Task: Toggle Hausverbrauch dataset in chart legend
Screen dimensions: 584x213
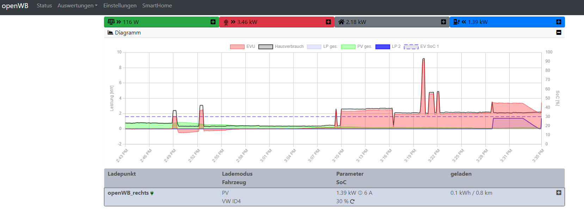Action: pyautogui.click(x=281, y=46)
